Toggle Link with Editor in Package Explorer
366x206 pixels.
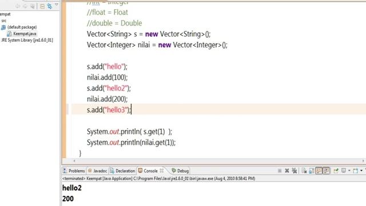[50, 6]
